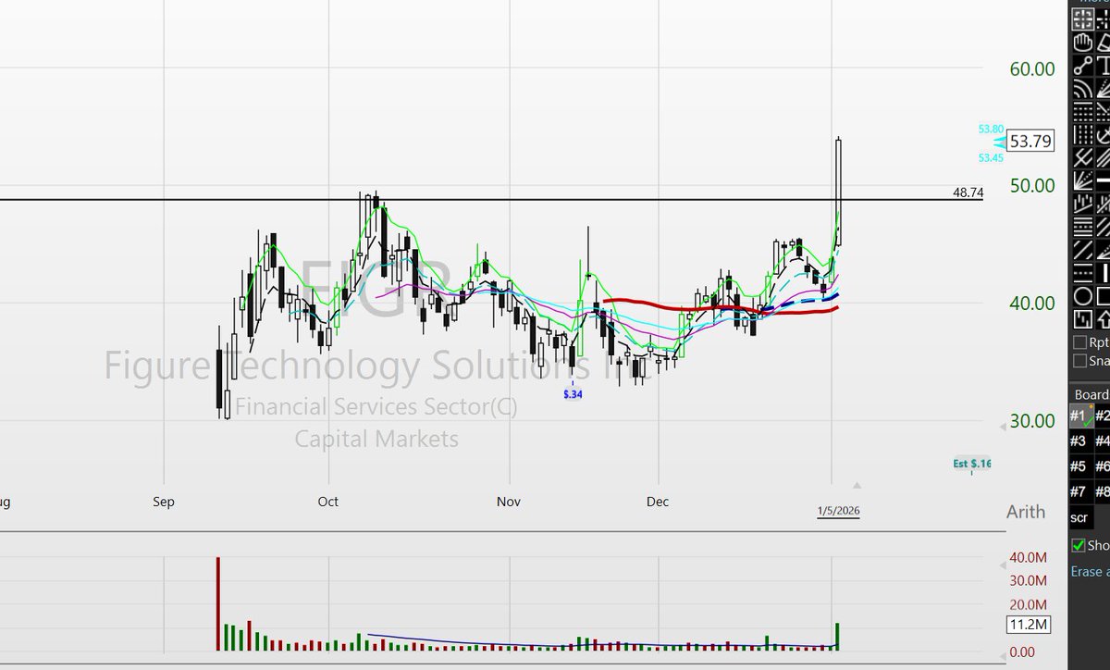The image size is (1110, 670).
Task: Select the dotted horizontal retracement lines tool
Action: point(1082,111)
